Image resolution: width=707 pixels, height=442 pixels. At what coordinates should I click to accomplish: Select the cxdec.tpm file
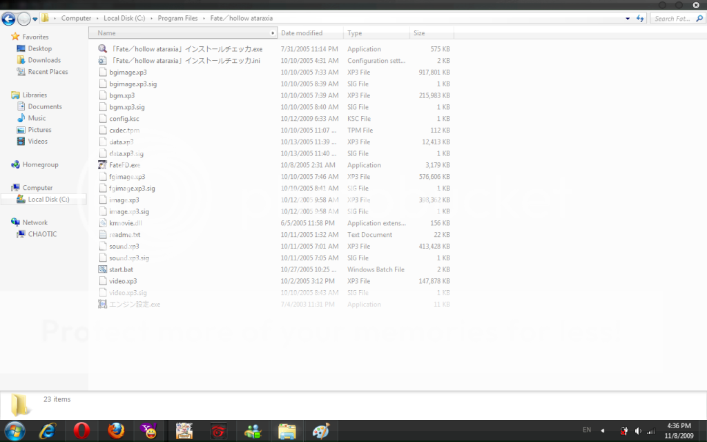[124, 131]
